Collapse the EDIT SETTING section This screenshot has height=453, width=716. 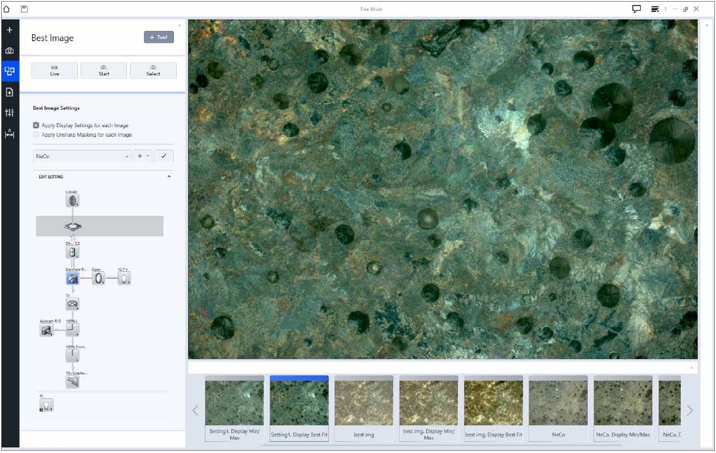pyautogui.click(x=169, y=177)
